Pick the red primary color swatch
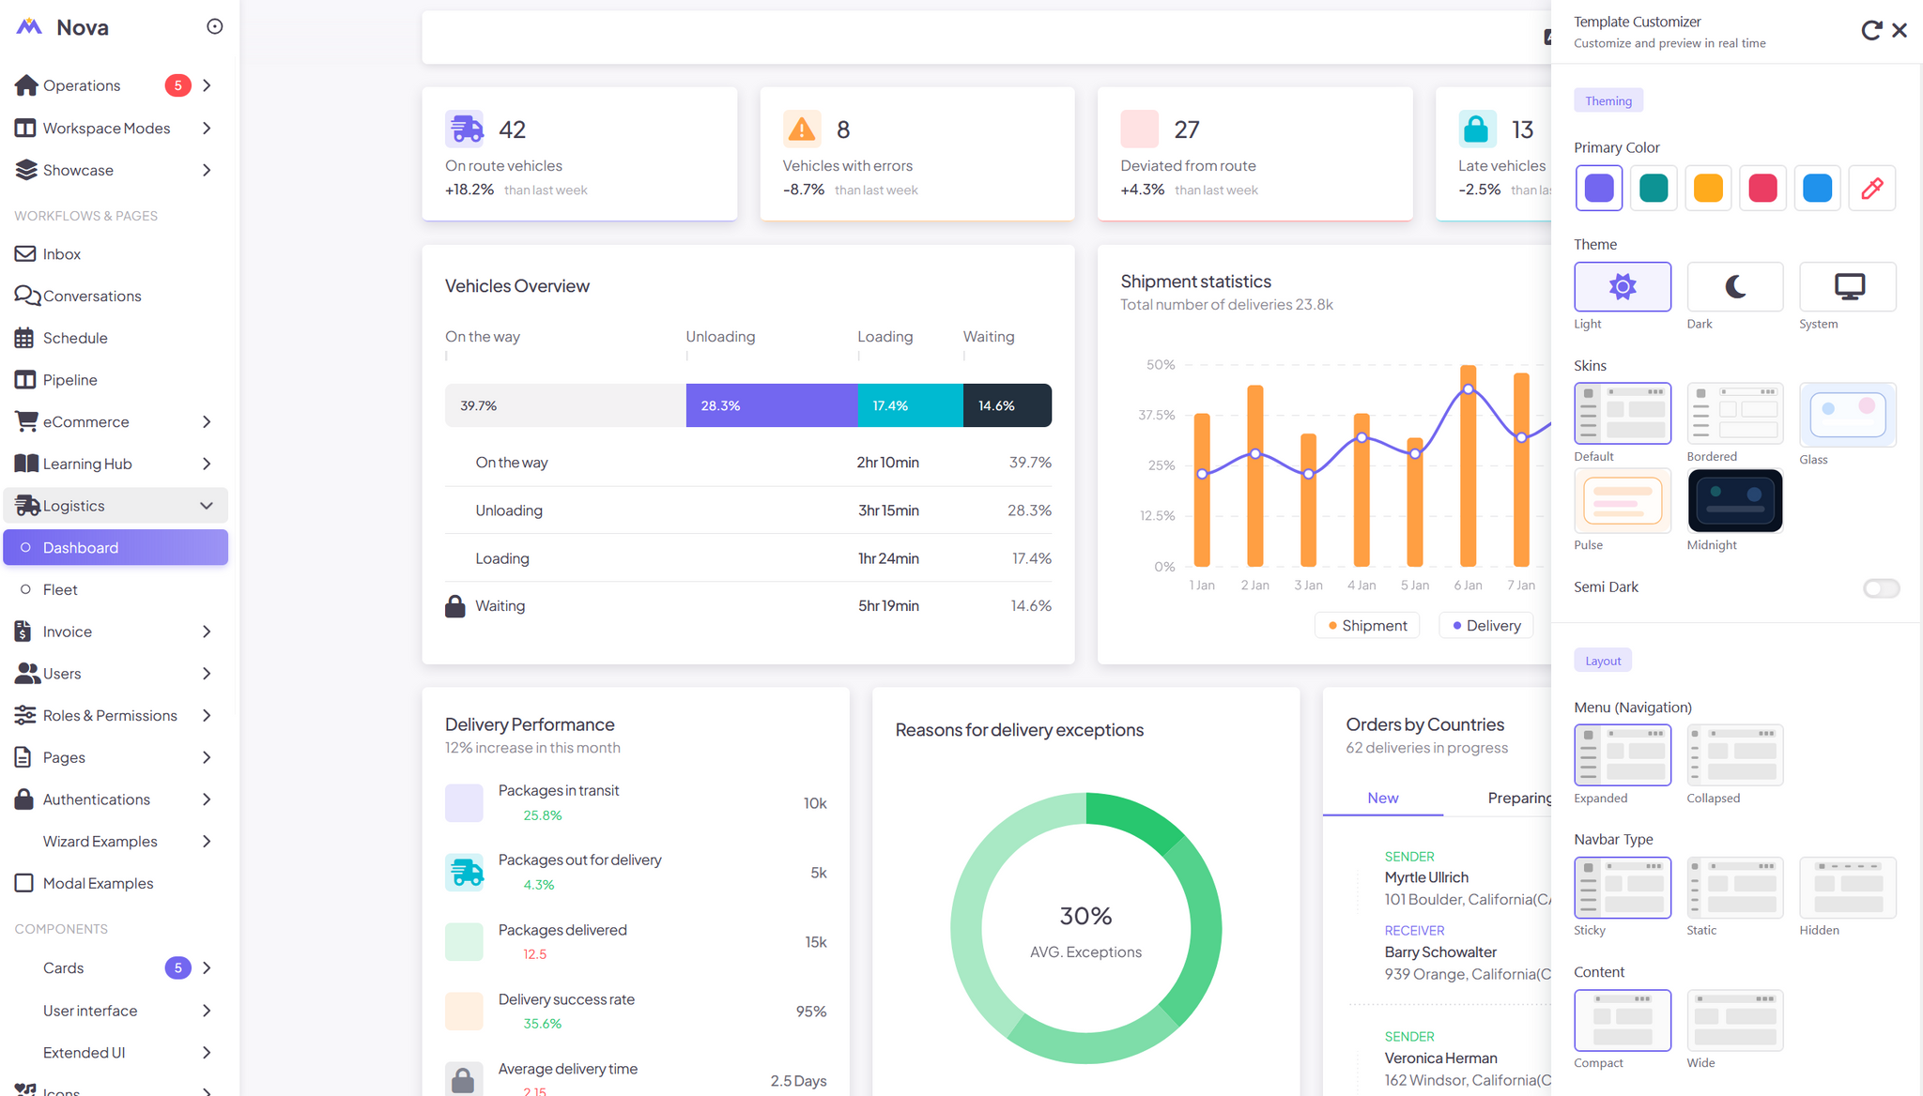 point(1762,188)
